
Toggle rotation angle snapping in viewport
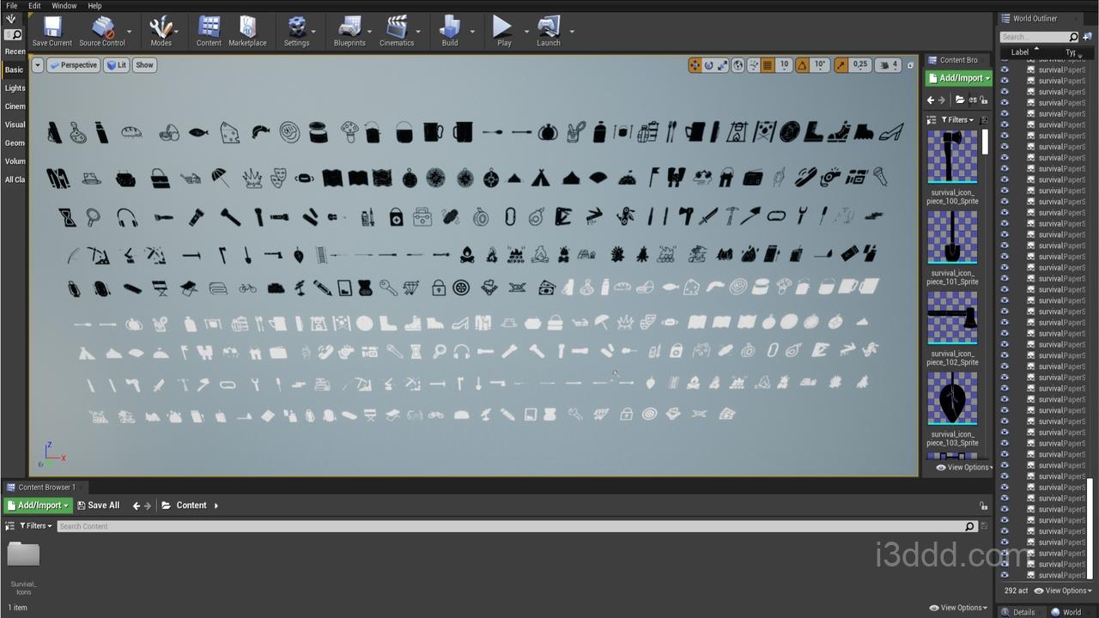802,65
